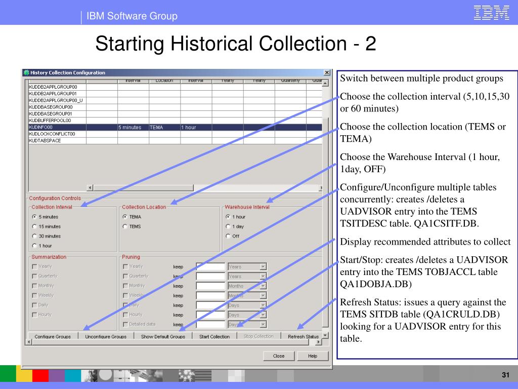Open Days dropdown for Detailed data pruning
Viewport: 518px width, 389px height.
[263, 325]
